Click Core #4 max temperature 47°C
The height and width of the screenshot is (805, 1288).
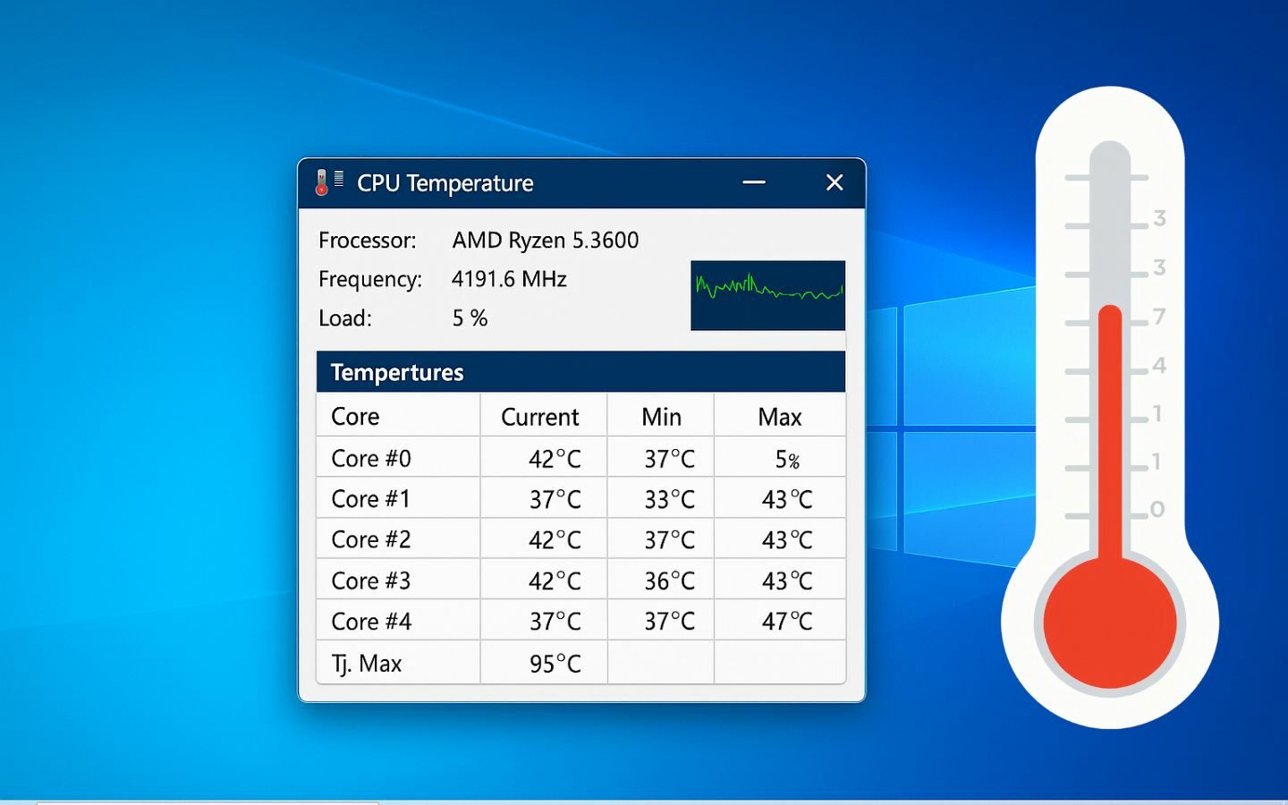point(787,622)
